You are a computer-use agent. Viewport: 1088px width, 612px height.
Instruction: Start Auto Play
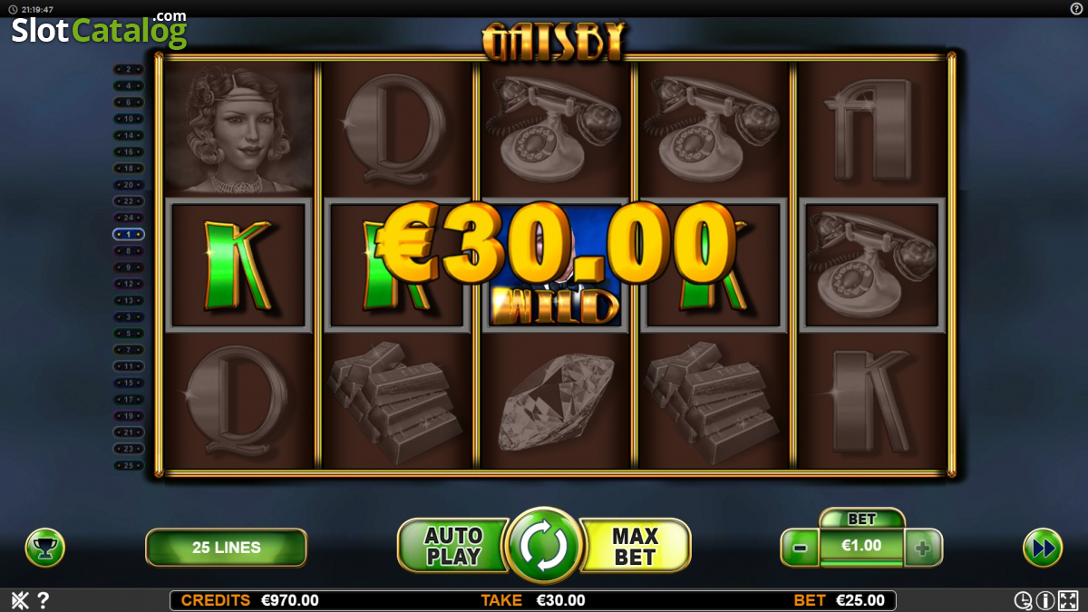point(452,547)
